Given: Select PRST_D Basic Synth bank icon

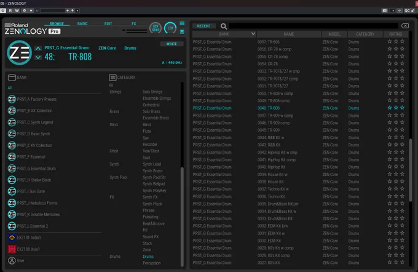Looking at the screenshot, I should coord(12,134).
